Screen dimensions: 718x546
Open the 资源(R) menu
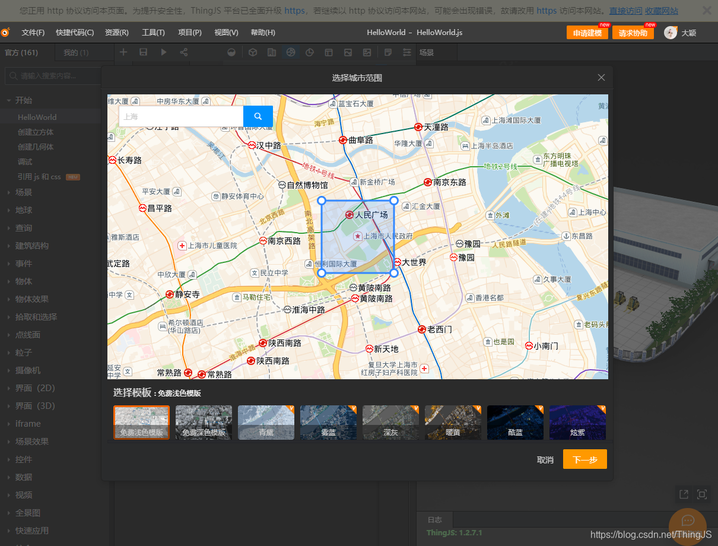pos(117,33)
